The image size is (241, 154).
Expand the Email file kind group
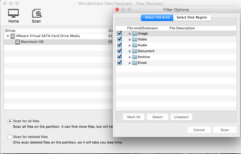pos(130,63)
